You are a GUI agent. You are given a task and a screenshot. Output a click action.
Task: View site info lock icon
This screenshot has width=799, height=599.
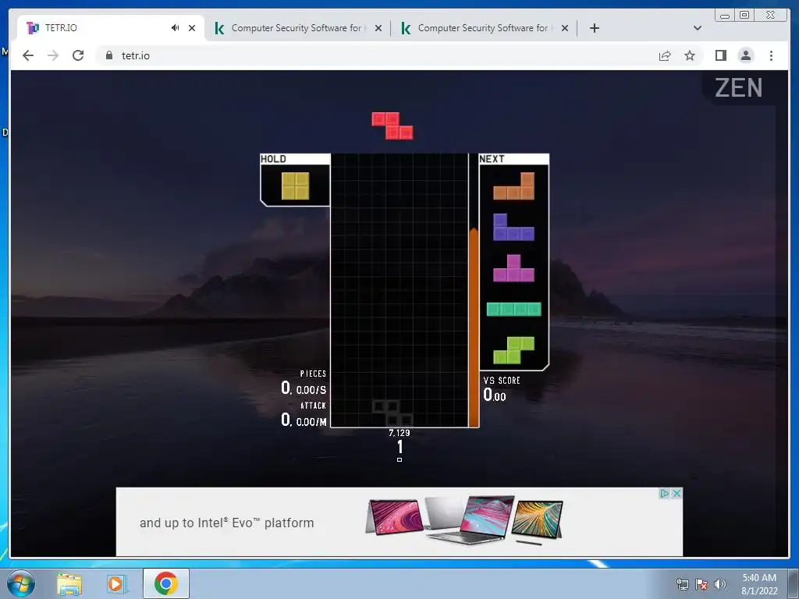(109, 55)
